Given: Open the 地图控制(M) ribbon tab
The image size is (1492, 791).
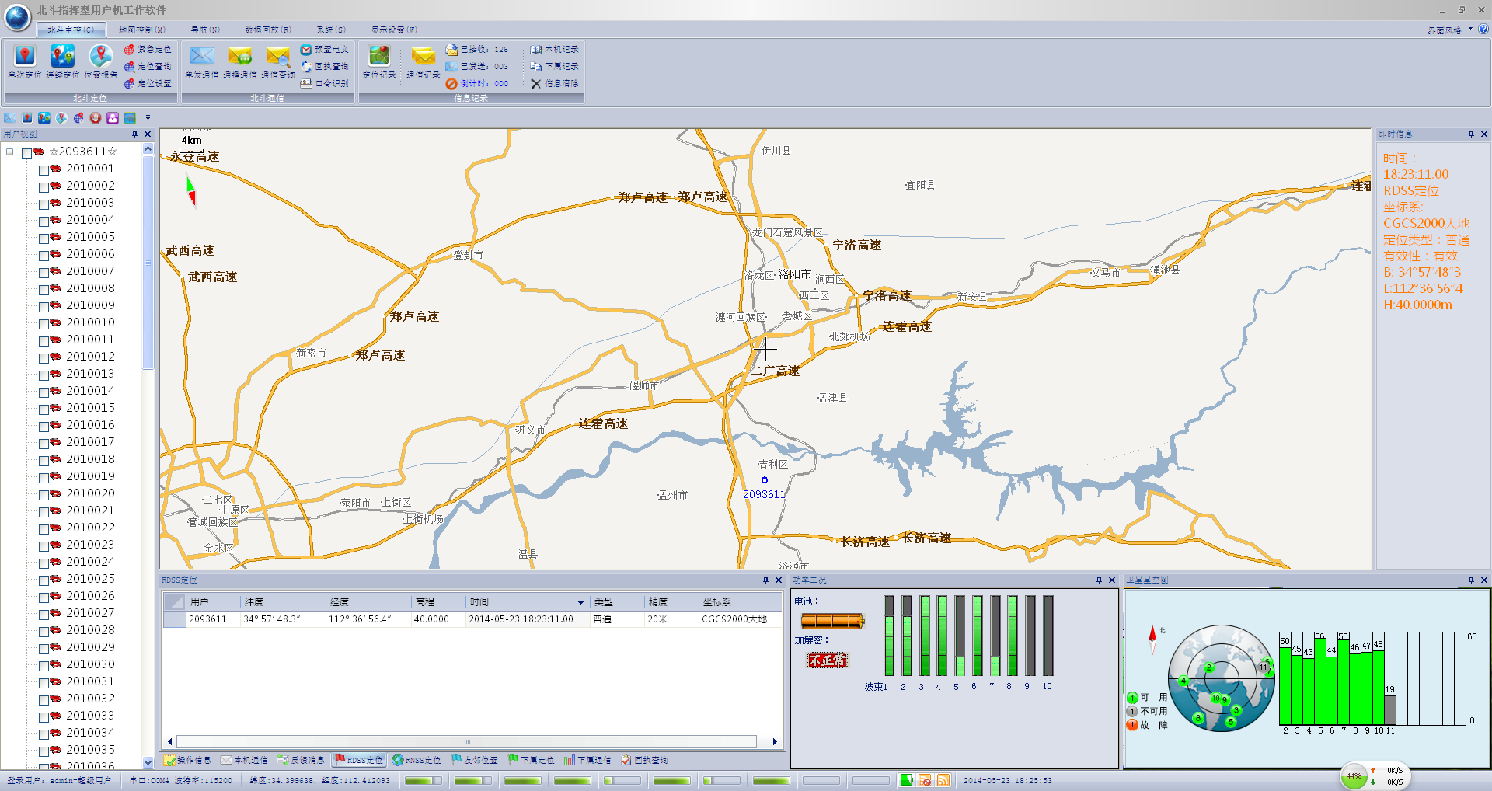Looking at the screenshot, I should [141, 30].
